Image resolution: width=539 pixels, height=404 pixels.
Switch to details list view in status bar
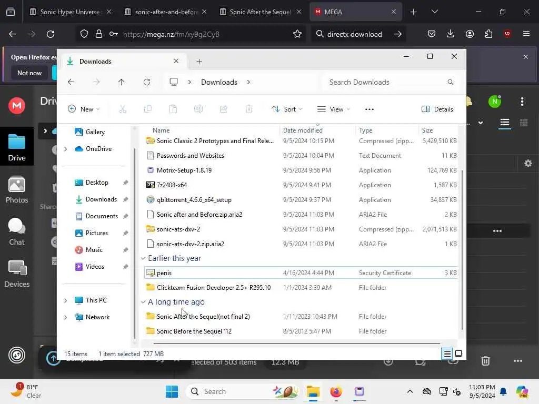[x=447, y=353]
